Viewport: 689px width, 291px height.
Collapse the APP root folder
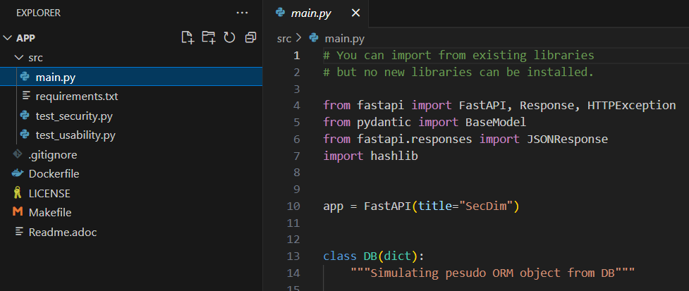(7, 38)
